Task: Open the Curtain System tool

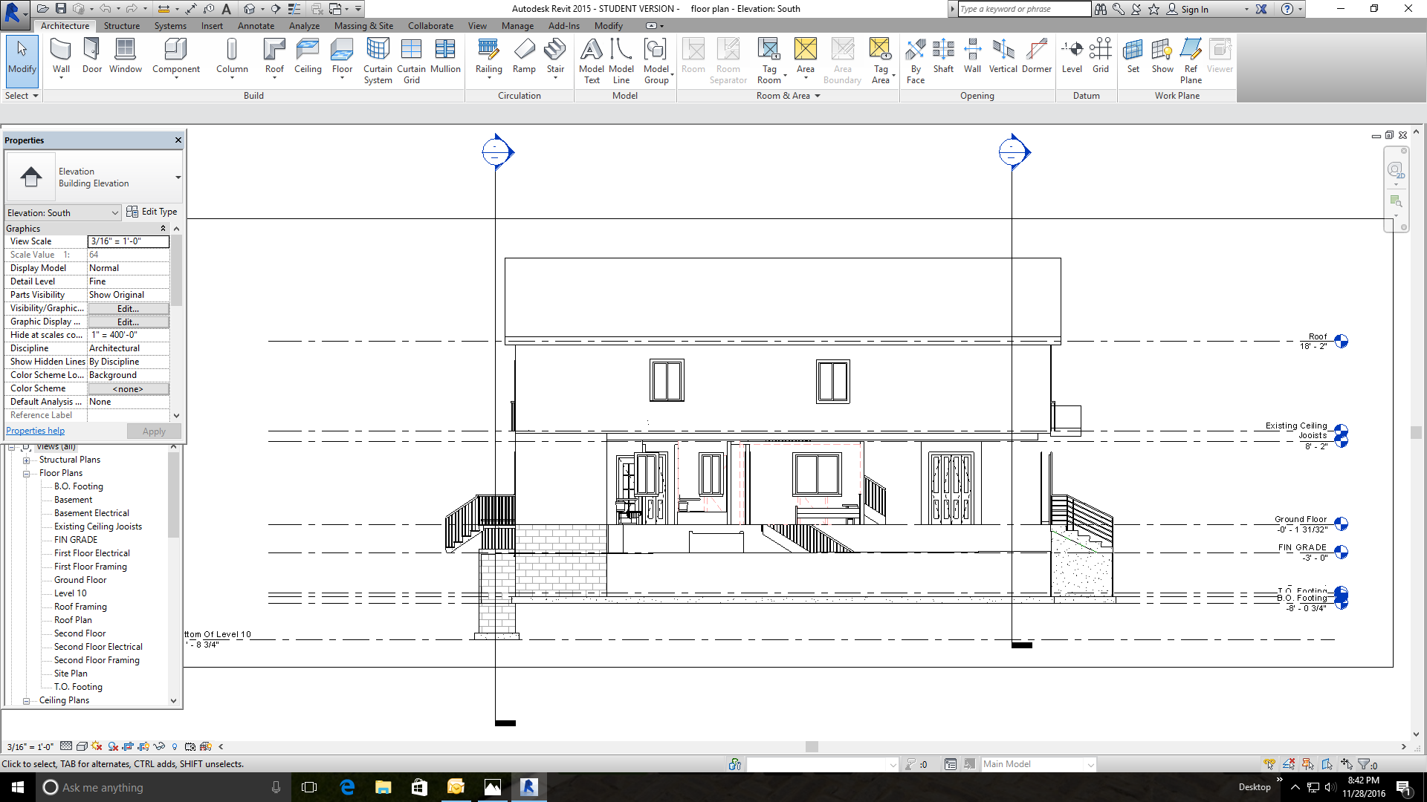Action: (x=378, y=61)
